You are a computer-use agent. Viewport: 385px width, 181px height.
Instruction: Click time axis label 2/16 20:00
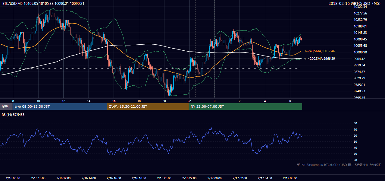164,178
